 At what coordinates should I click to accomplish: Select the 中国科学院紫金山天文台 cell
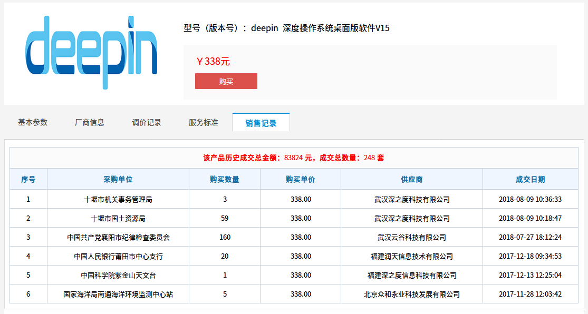click(x=118, y=276)
